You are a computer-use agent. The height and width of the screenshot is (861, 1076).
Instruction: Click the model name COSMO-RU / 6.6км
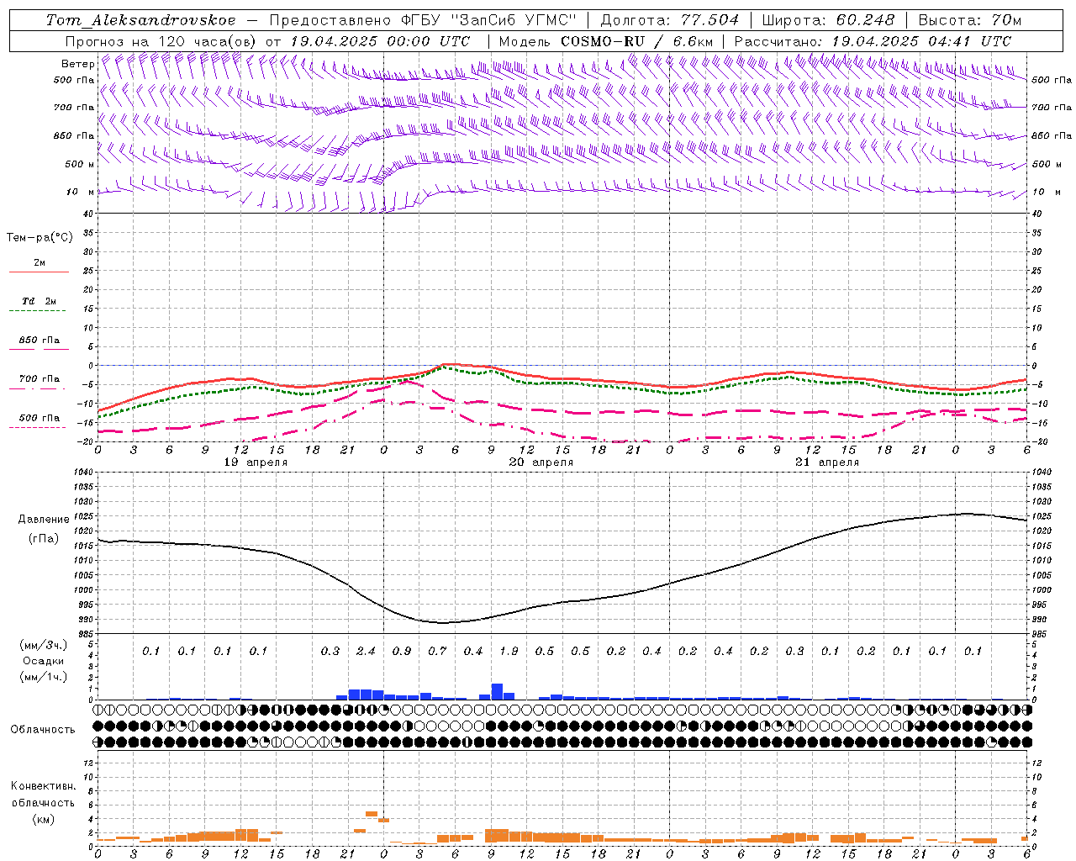pos(637,41)
